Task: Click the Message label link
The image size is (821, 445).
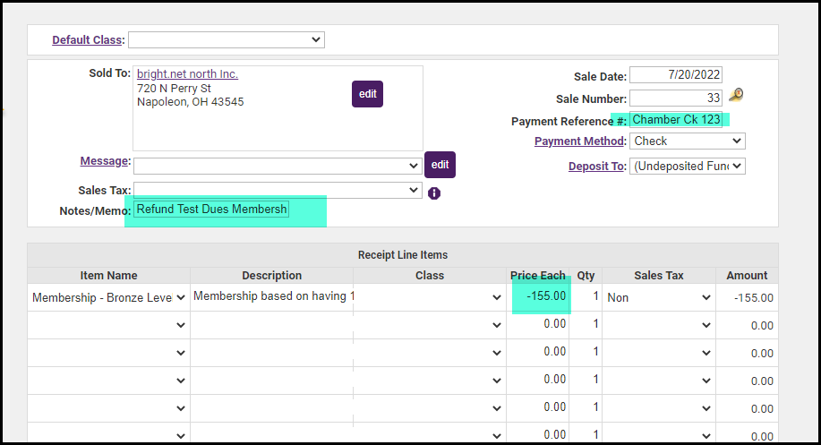Action: (x=104, y=161)
